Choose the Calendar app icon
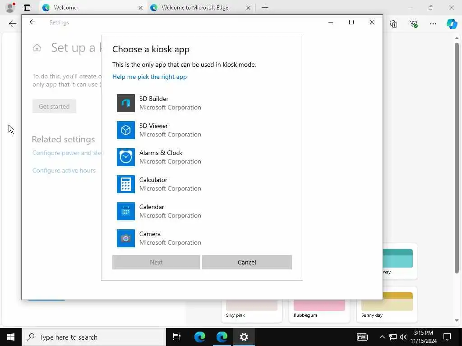The height and width of the screenshot is (346, 462). tap(126, 212)
